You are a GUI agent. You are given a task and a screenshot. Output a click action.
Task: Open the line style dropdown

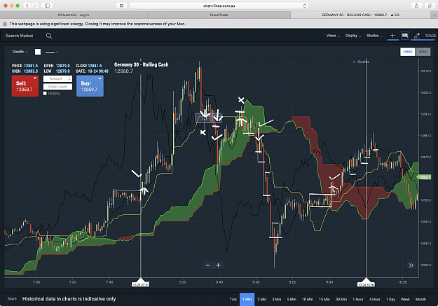coord(52,52)
